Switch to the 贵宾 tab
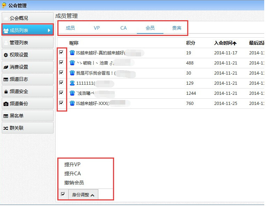The width and height of the screenshot is (267, 206). [x=177, y=28]
